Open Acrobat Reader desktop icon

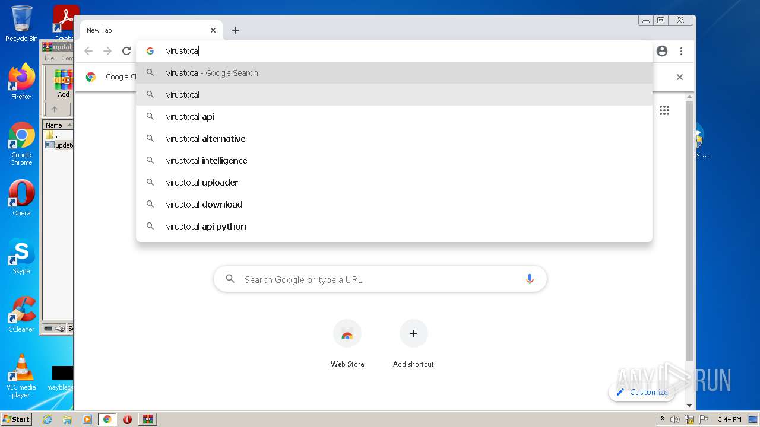pos(65,23)
